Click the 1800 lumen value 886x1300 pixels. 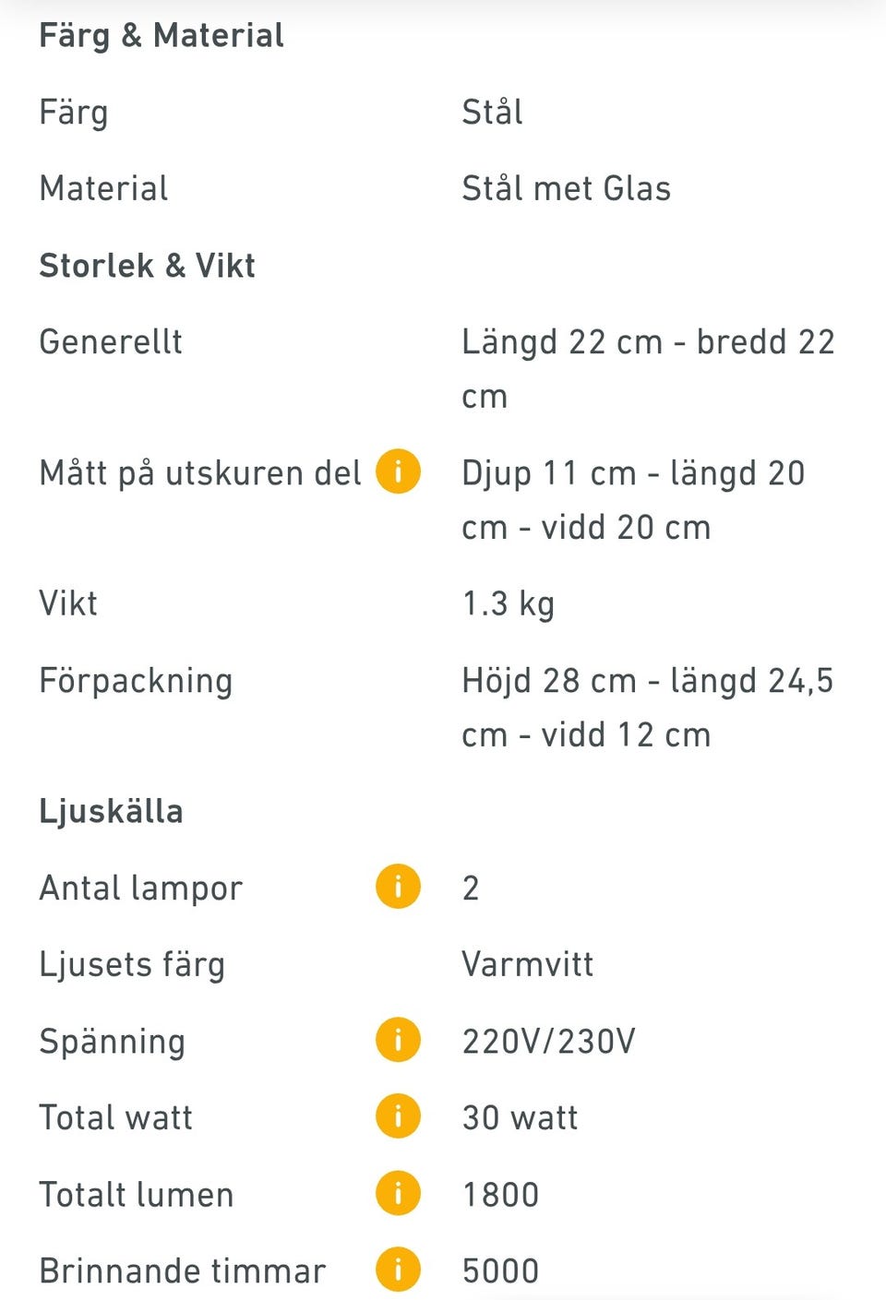(x=500, y=1194)
